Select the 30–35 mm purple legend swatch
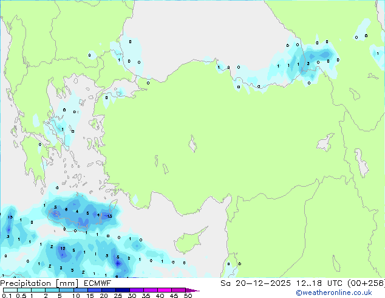This screenshot has height=298, width=385. click(137, 290)
